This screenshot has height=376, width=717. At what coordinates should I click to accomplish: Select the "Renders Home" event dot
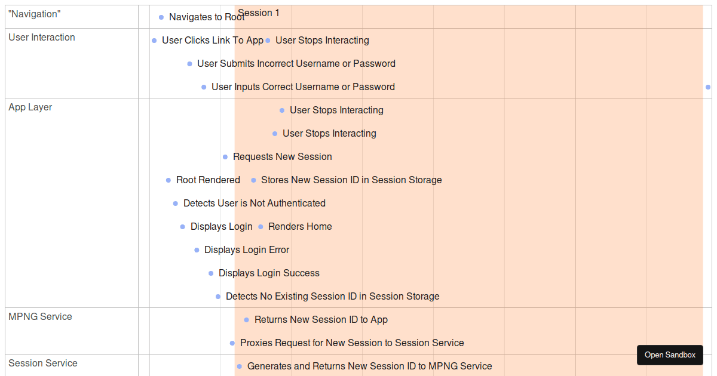[x=261, y=226]
